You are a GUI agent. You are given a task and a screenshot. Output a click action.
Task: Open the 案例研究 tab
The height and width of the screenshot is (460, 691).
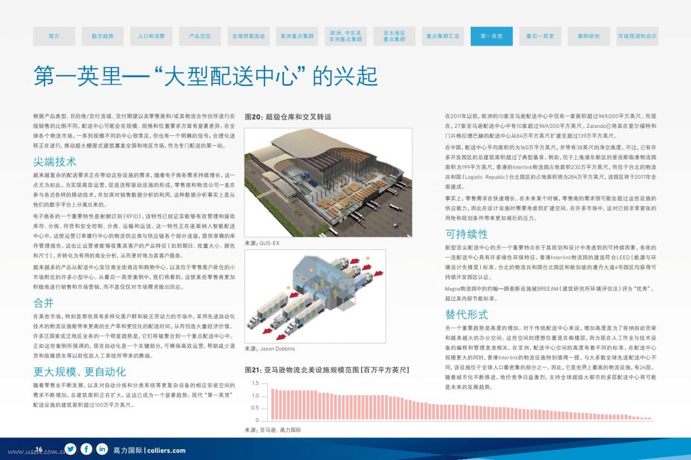[588, 36]
